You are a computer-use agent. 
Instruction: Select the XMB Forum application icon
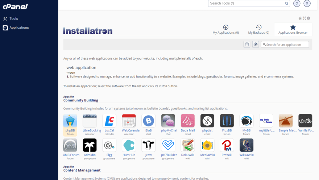point(70,145)
